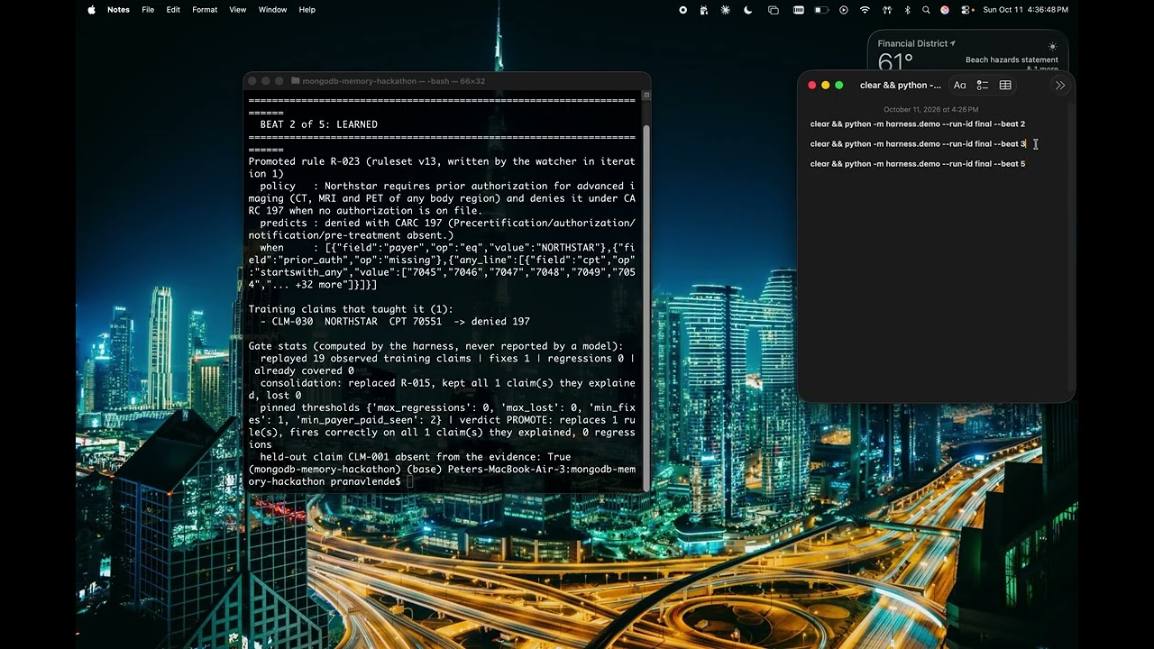Click the date and time clock
1154x649 pixels.
coord(1025,10)
